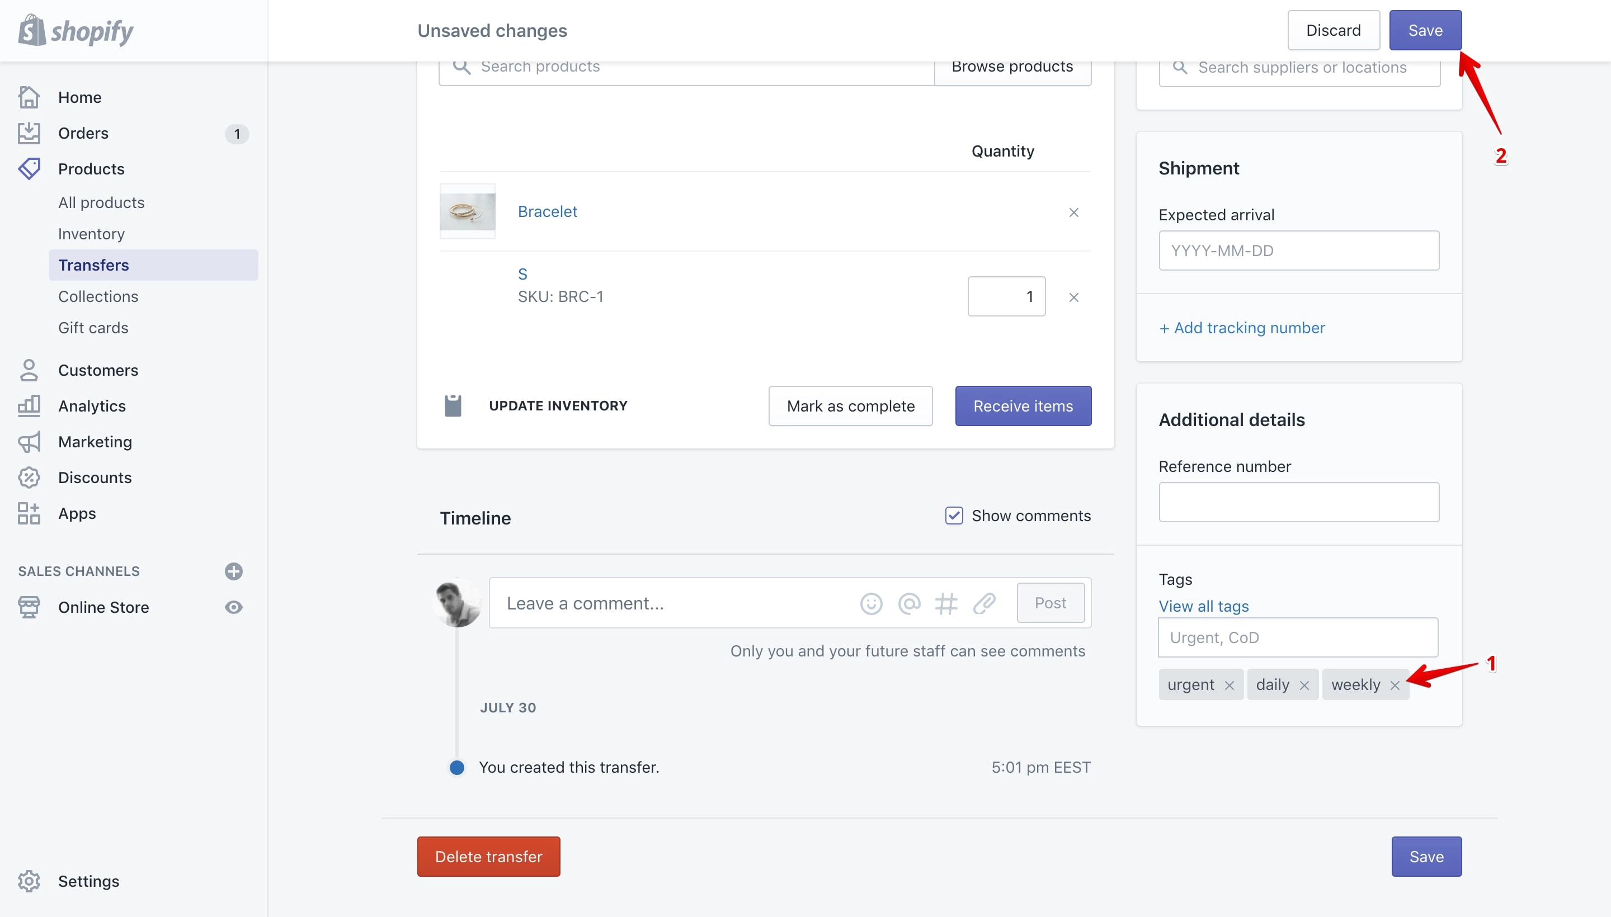Viewport: 1611px width, 917px height.
Task: Remove the urgent tag
Action: click(x=1229, y=685)
